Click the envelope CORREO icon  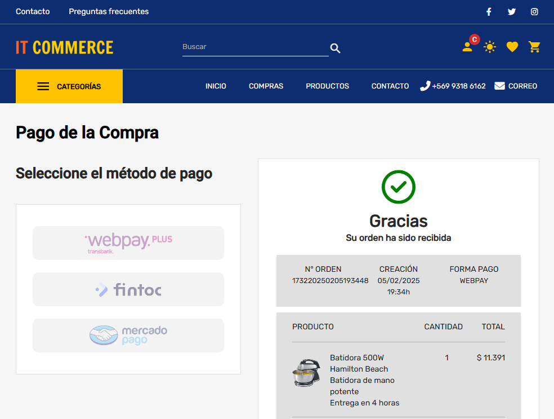[499, 86]
